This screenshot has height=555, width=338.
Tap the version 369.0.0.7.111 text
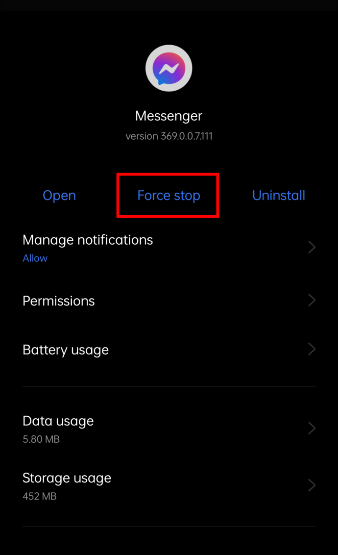169,136
